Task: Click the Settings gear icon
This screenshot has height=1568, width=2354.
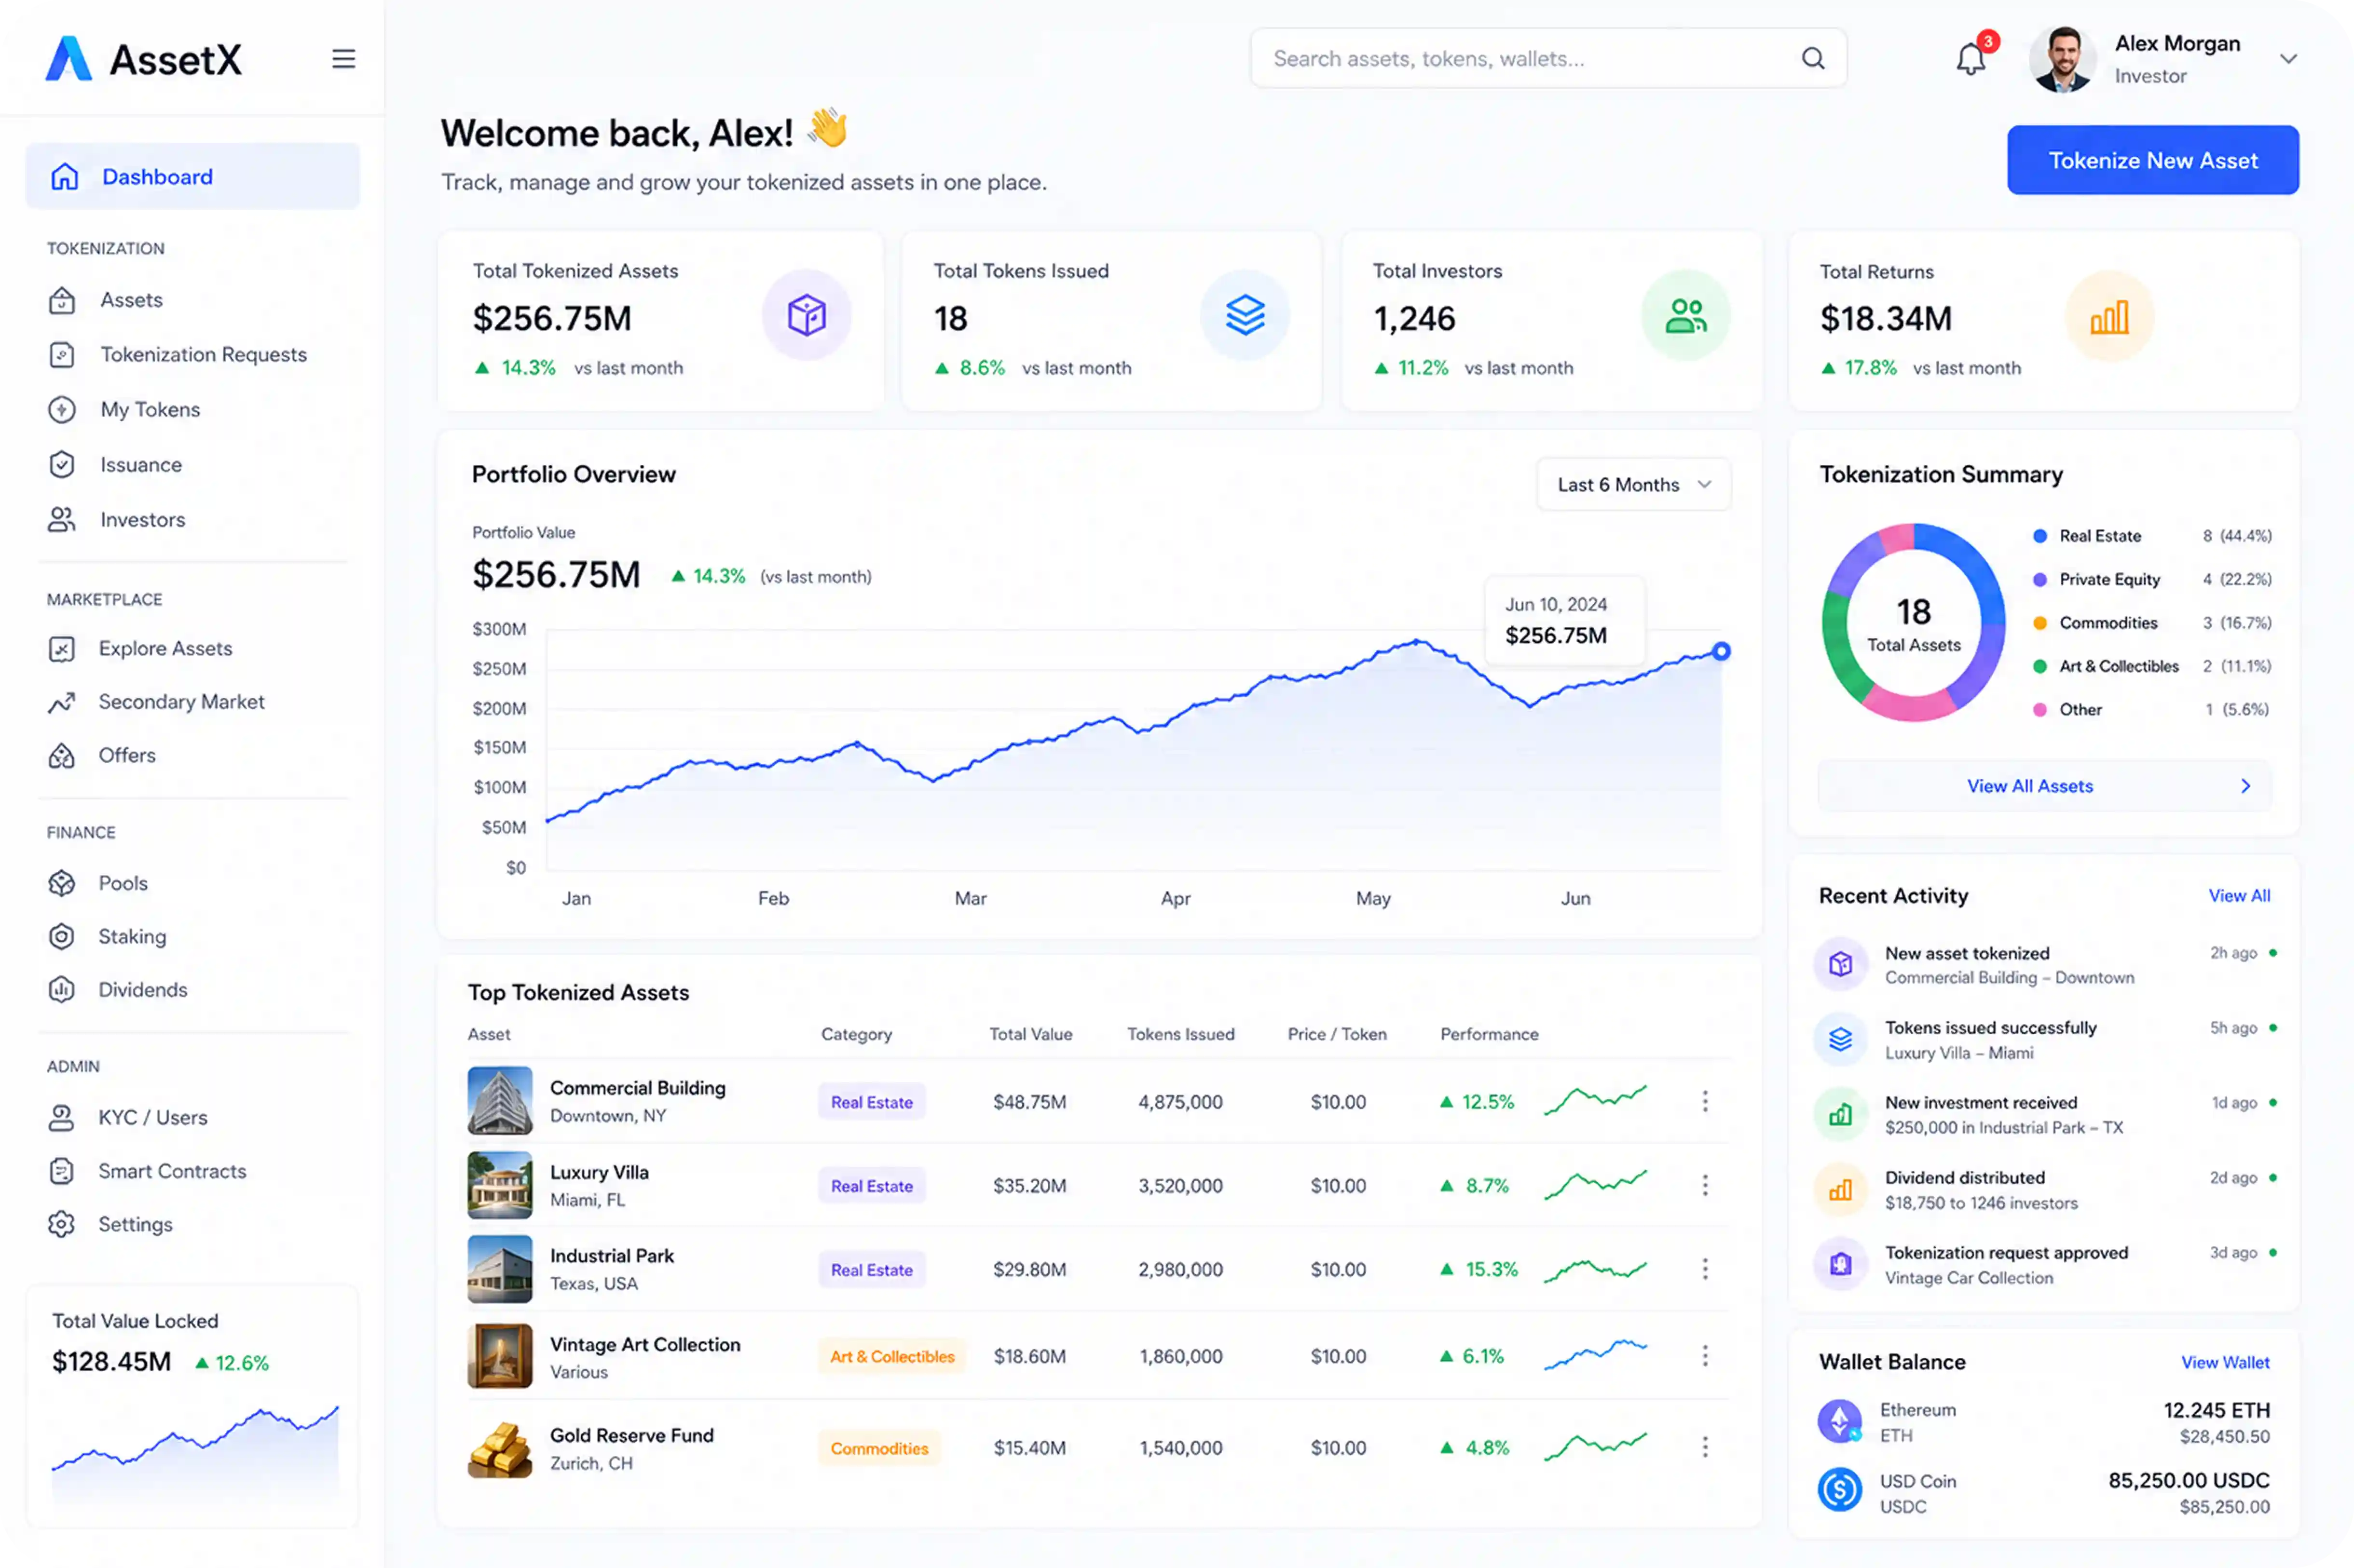Action: (x=62, y=1224)
